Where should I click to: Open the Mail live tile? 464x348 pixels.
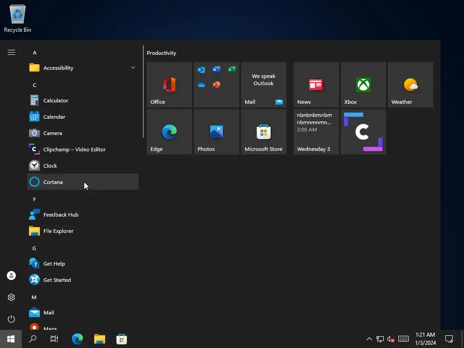click(x=263, y=85)
